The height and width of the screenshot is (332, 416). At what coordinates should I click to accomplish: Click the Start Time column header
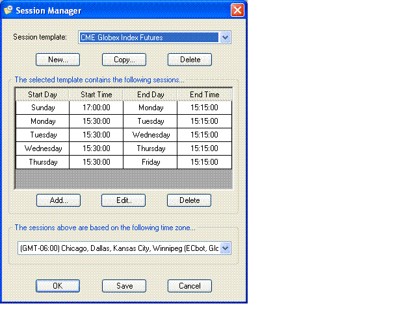(x=96, y=95)
